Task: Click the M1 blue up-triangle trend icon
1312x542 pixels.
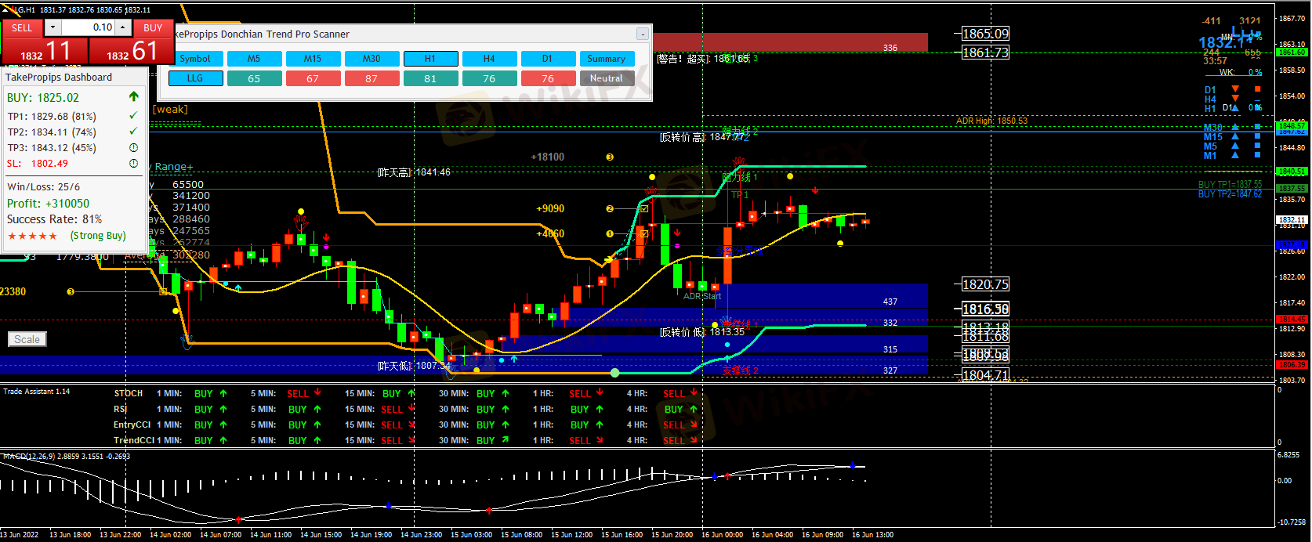Action: click(x=1235, y=155)
